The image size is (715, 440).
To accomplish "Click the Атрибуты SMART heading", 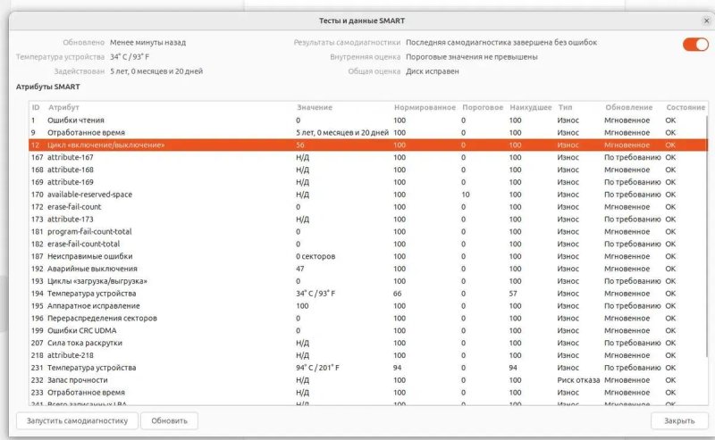I will coord(48,87).
